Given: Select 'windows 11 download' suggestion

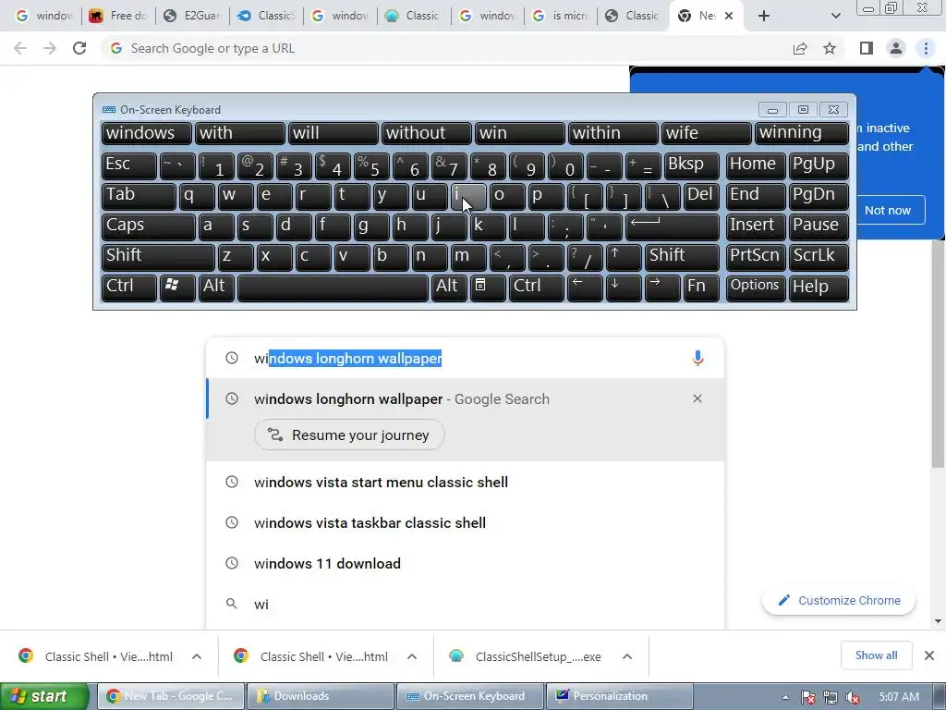Looking at the screenshot, I should 465,563.
